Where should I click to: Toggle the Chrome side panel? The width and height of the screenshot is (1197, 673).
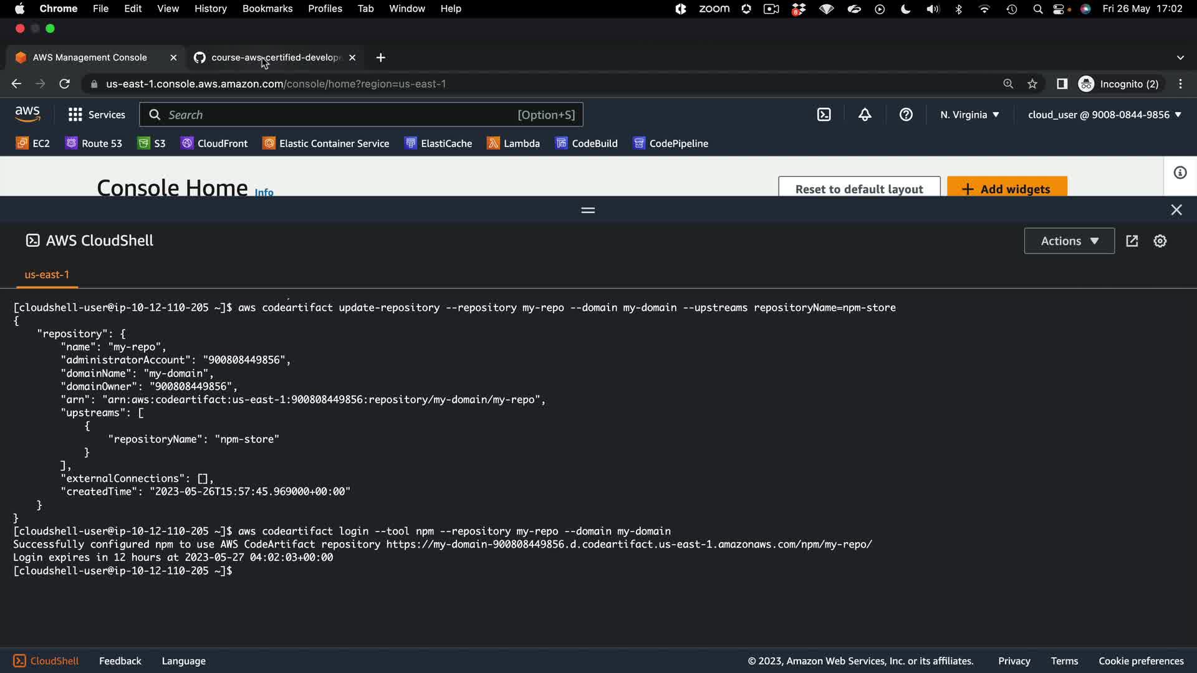coord(1062,84)
